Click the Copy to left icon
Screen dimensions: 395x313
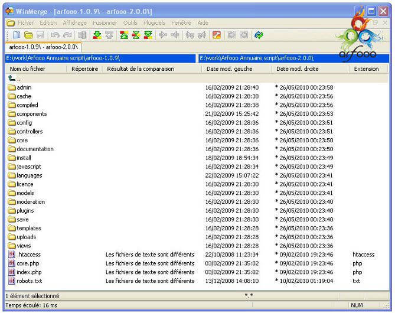coord(175,35)
